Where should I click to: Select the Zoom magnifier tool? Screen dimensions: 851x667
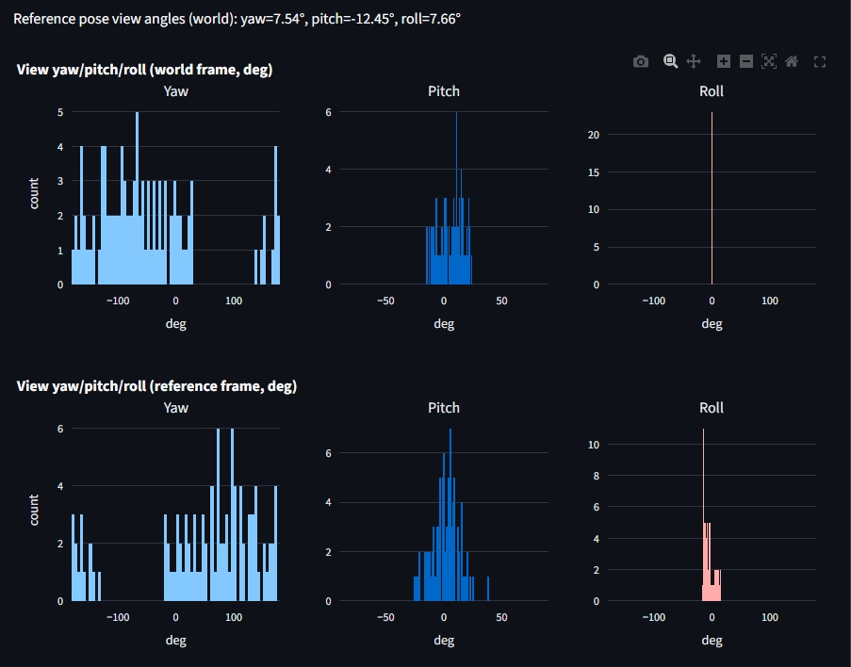pos(670,61)
